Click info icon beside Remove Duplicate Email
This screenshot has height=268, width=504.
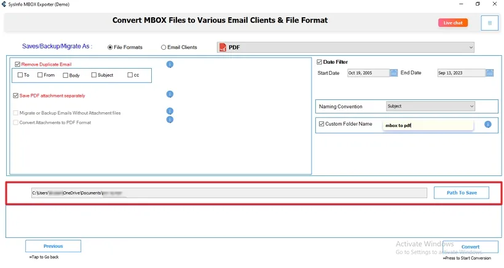(170, 64)
